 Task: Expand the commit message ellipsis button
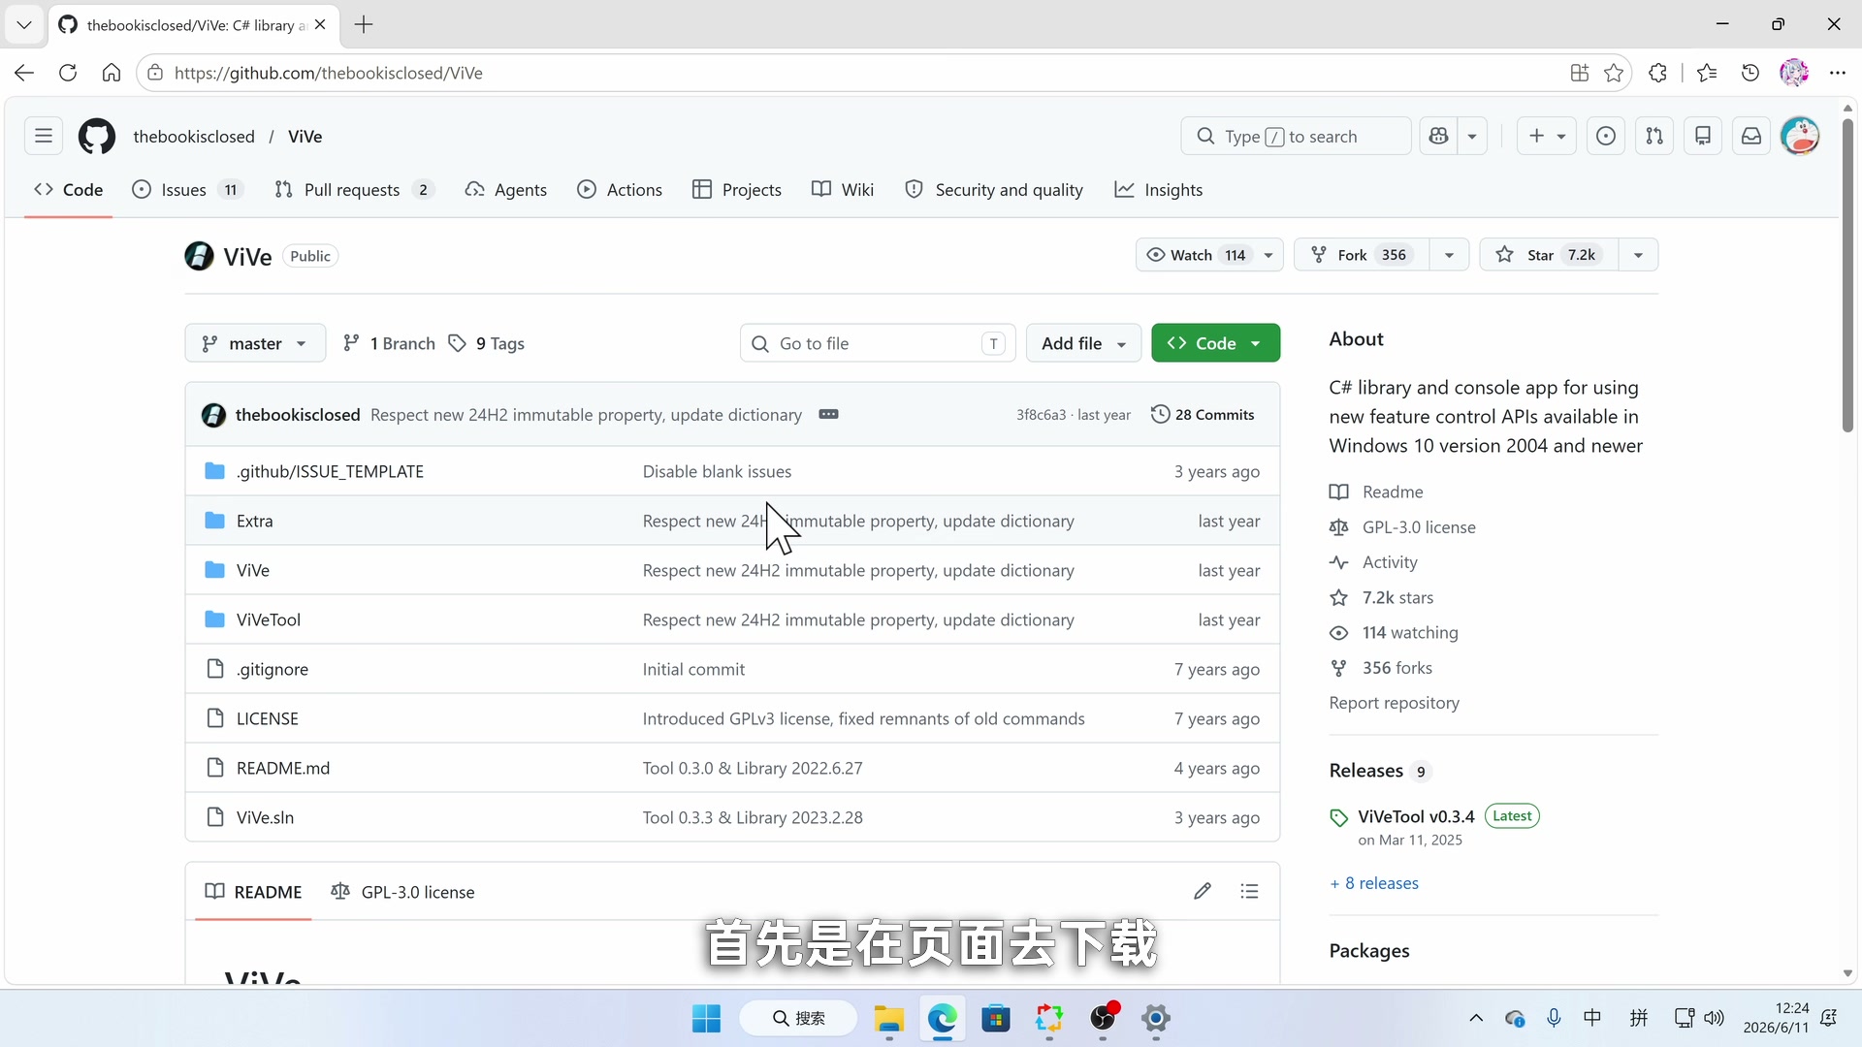tap(828, 414)
